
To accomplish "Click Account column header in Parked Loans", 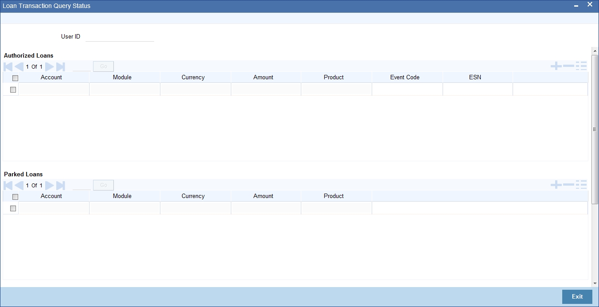I will click(x=51, y=196).
